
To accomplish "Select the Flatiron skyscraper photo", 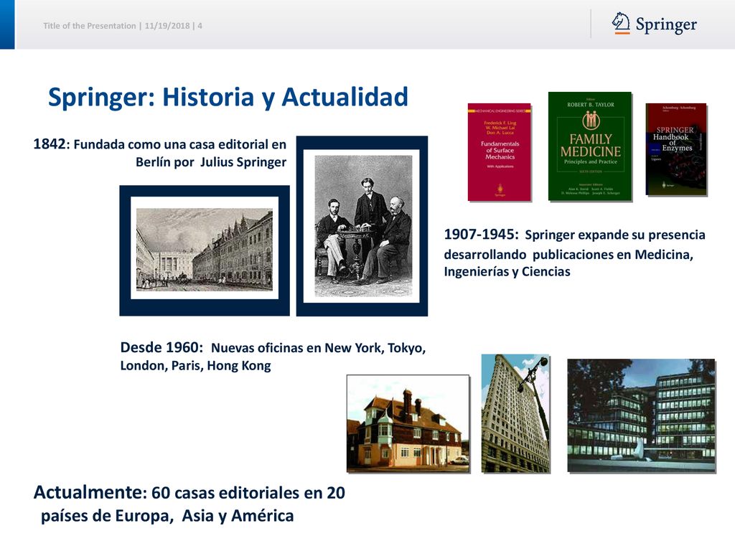I will tap(515, 413).
